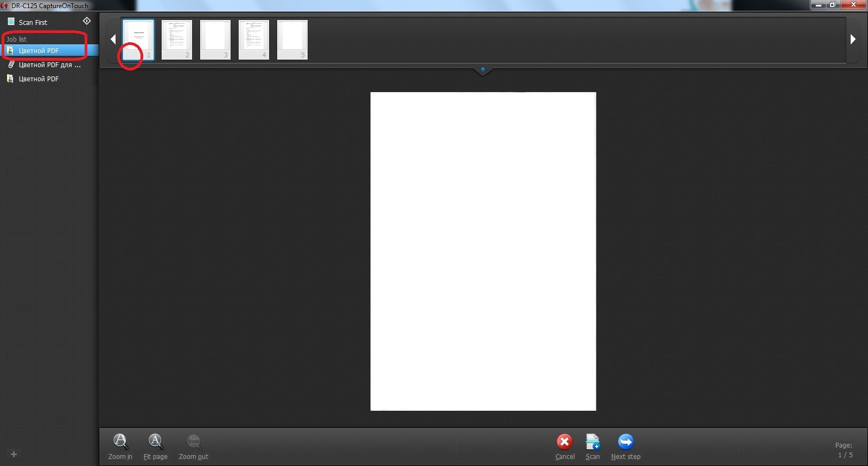The height and width of the screenshot is (466, 868).
Task: Select page 1 thumbnail
Action: coord(138,39)
